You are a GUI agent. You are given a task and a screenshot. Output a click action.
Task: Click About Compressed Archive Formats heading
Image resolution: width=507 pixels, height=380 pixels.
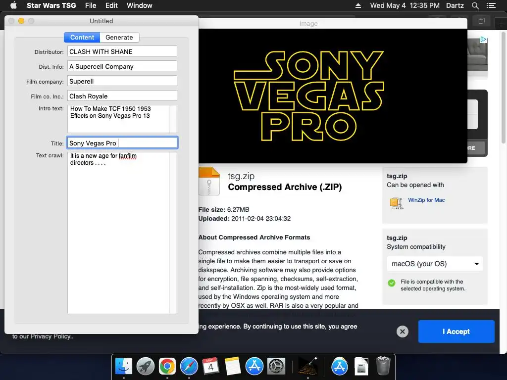(x=254, y=237)
